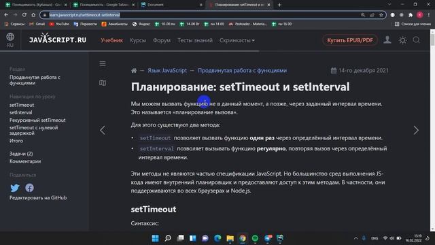Image resolution: width=435 pixels, height=245 pixels.
Task: Jump to Итого section
Action: [16, 141]
